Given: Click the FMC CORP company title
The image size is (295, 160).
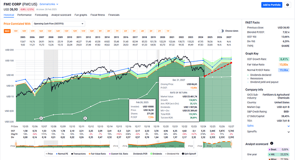Looking at the screenshot, I should click(x=12, y=4).
